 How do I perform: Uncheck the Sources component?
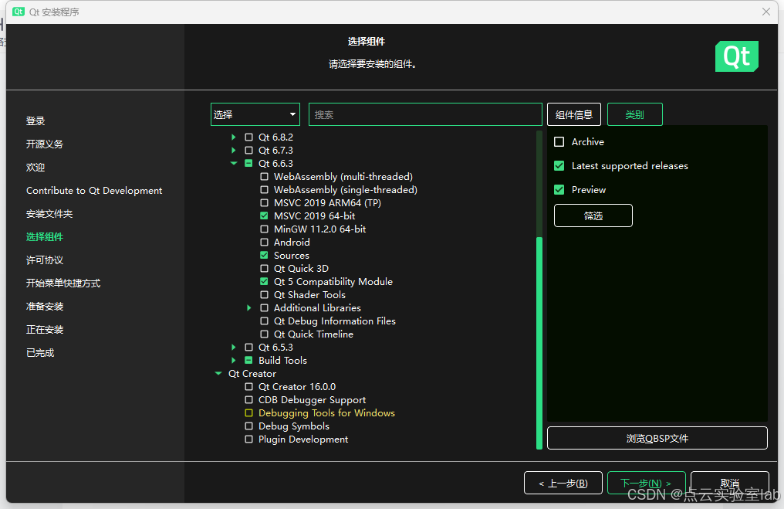pos(264,255)
